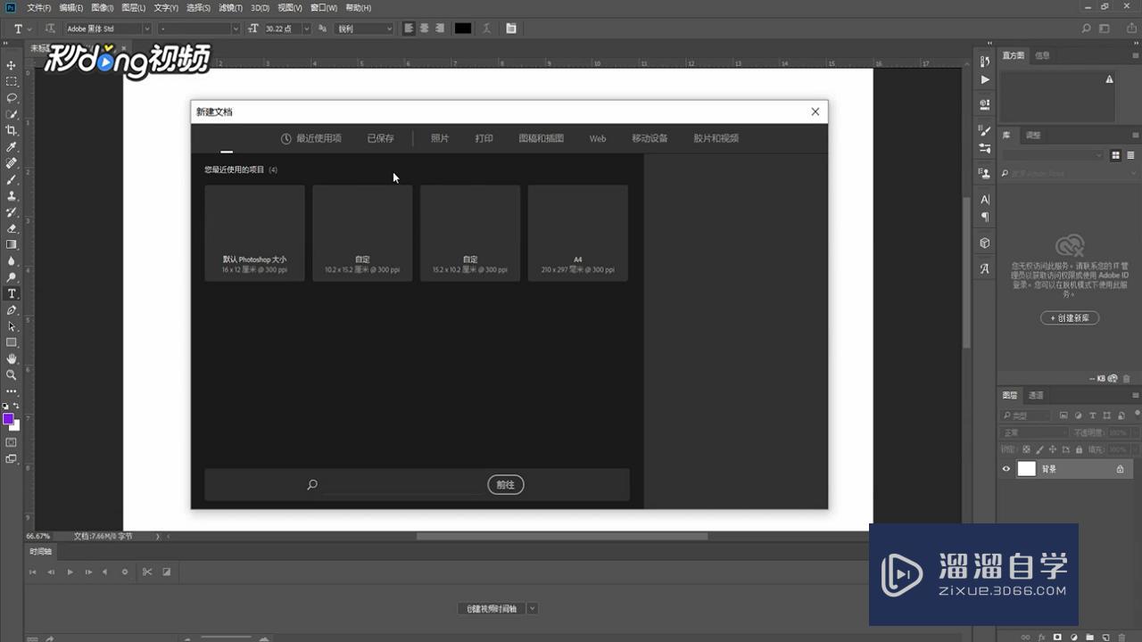The width and height of the screenshot is (1142, 642).
Task: Open the 滤镜(T) menu
Action: pyautogui.click(x=229, y=8)
